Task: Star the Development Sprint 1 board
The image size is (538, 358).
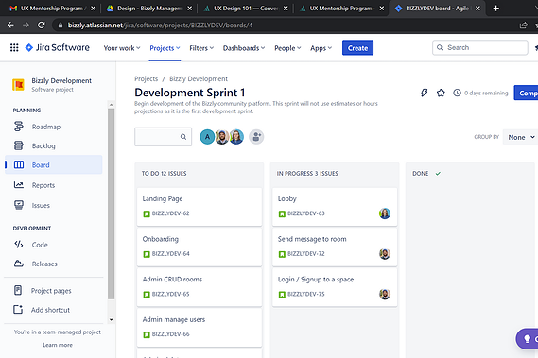Action: pyautogui.click(x=441, y=93)
